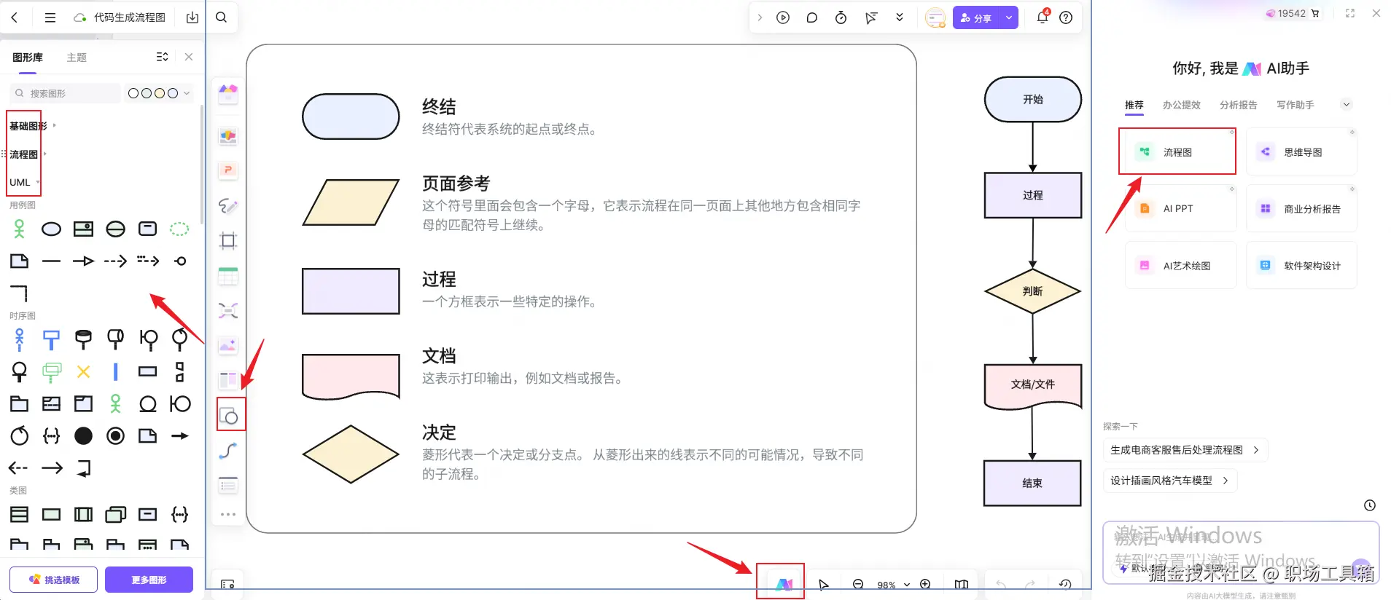Choose the 思维导图 AI card

coord(1301,151)
